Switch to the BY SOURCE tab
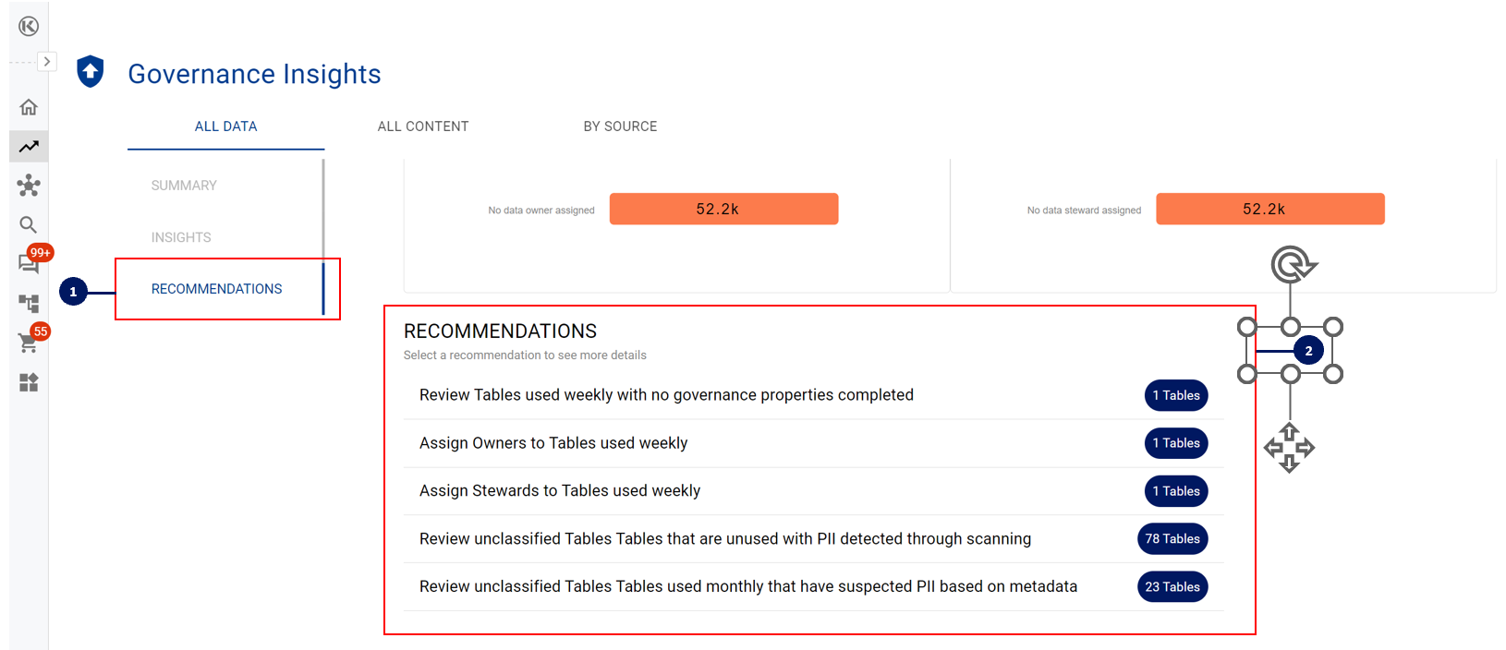This screenshot has width=1506, height=650. 620,126
